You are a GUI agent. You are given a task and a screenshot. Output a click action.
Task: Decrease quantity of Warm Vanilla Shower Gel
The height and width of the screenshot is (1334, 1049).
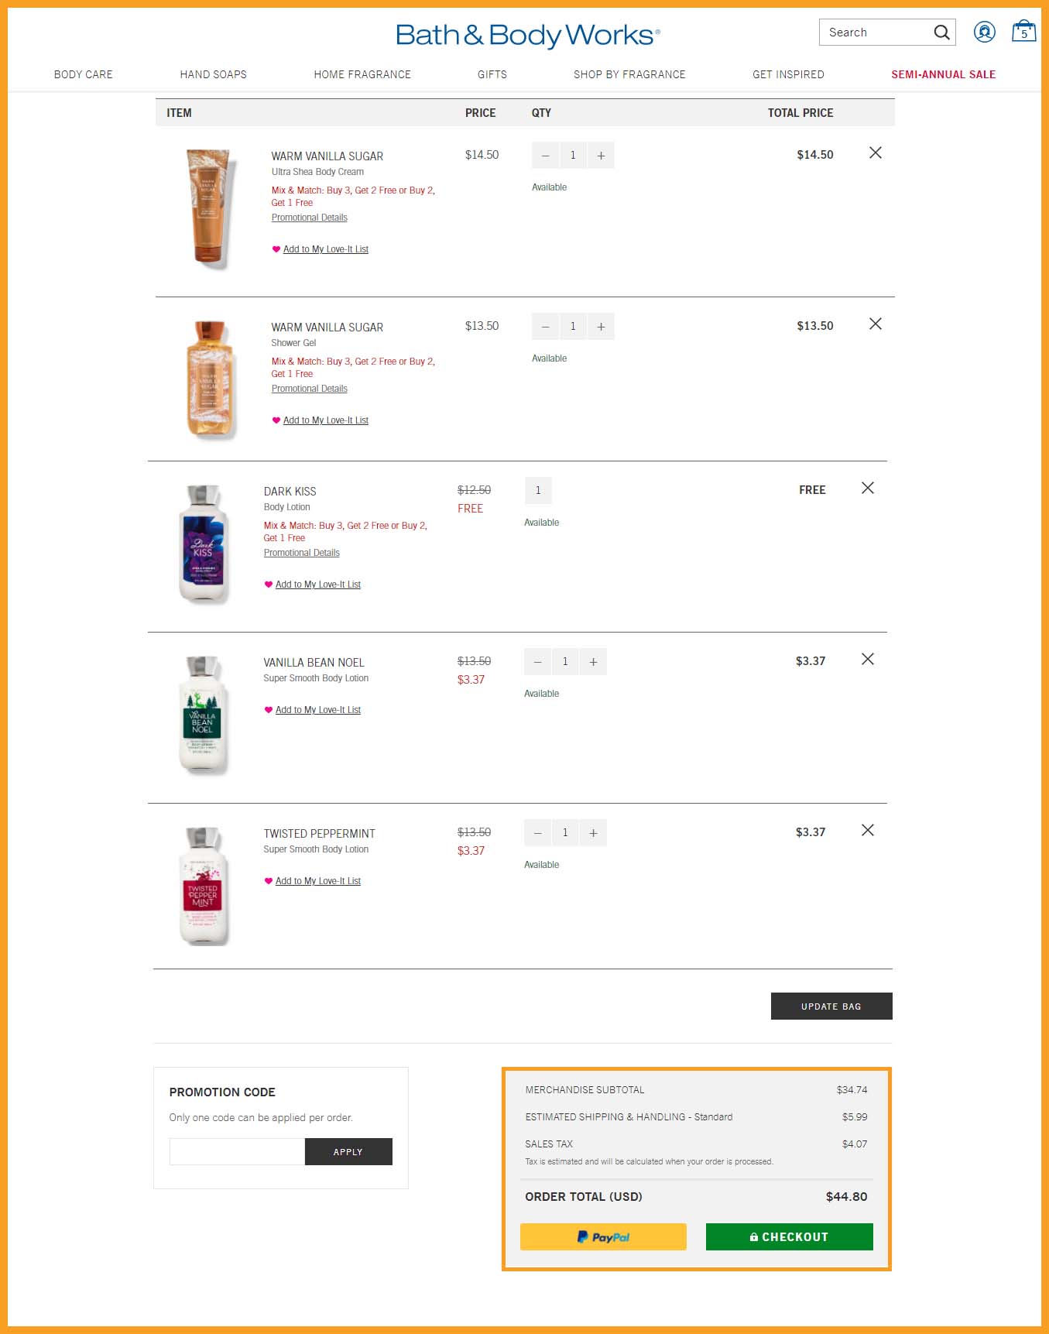[545, 327]
